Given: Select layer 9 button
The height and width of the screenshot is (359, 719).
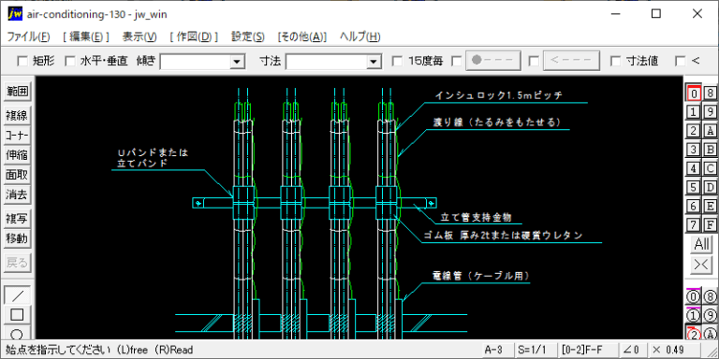Looking at the screenshot, I should (710, 112).
